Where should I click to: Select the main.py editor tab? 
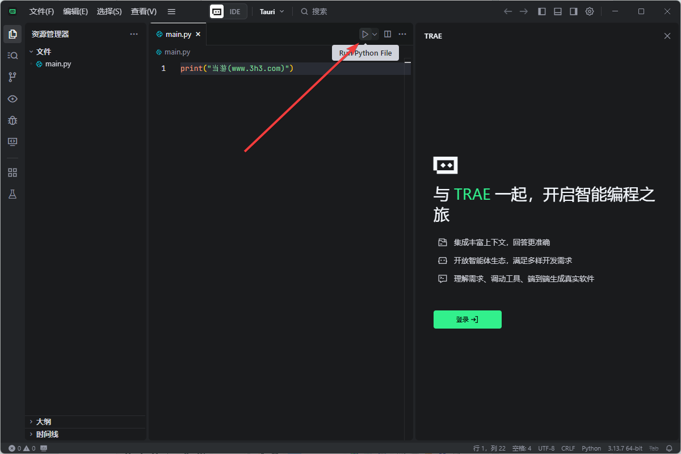click(178, 34)
